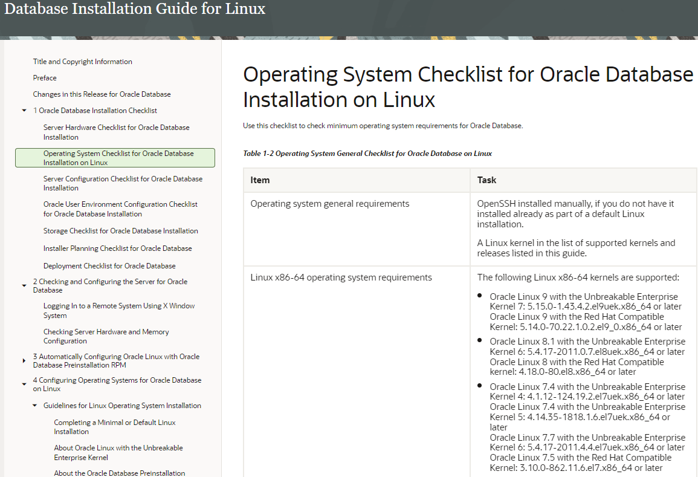Collapse the 1 Oracle Database Installation Checklist section

pyautogui.click(x=24, y=111)
